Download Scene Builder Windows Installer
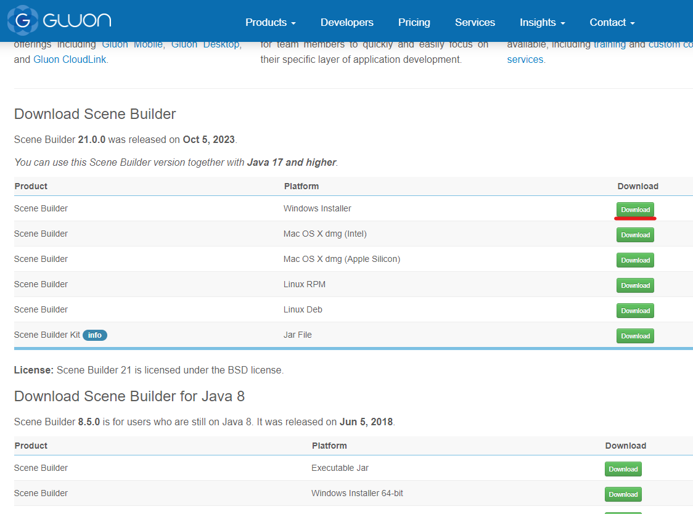The image size is (693, 514). [x=635, y=210]
